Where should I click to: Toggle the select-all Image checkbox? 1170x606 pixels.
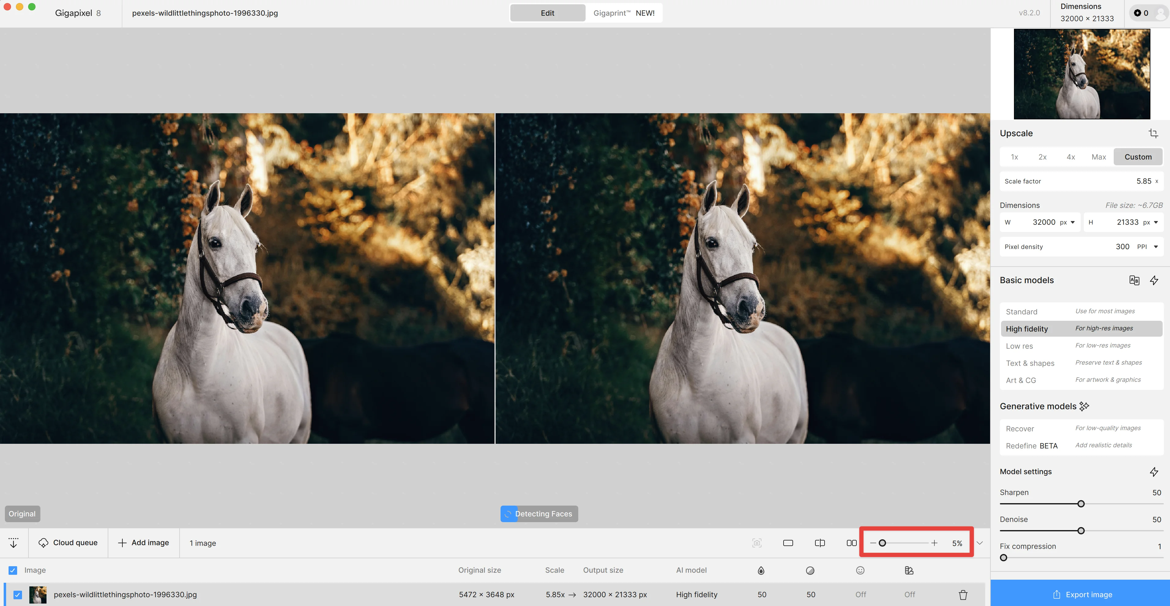tap(13, 570)
